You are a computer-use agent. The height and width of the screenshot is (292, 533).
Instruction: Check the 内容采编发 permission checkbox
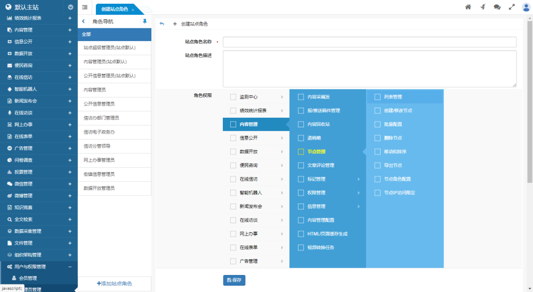point(301,97)
